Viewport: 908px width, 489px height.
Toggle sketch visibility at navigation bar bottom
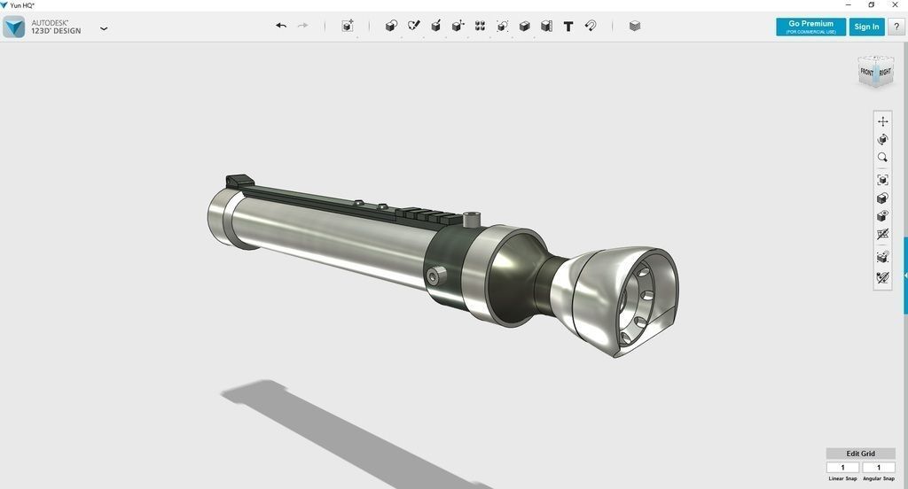tap(882, 278)
